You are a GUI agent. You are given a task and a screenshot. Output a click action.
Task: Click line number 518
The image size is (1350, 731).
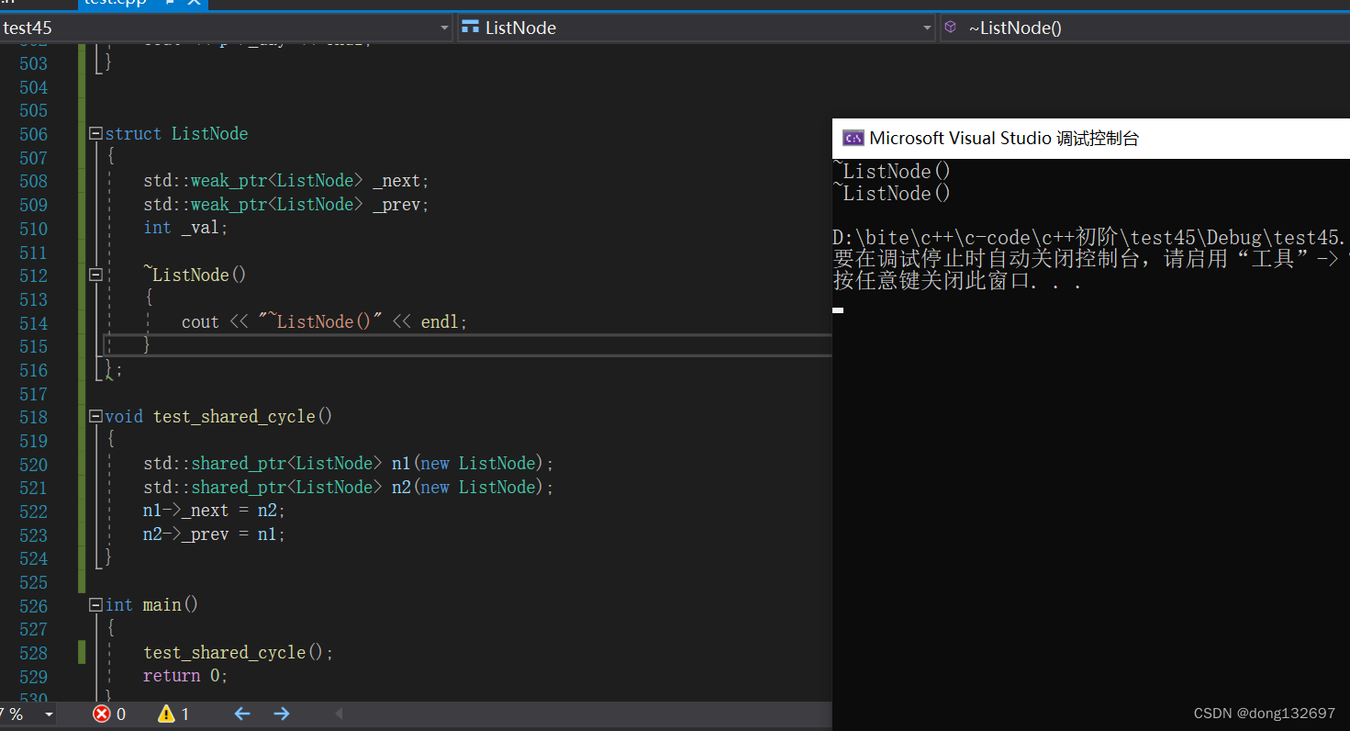(x=33, y=417)
